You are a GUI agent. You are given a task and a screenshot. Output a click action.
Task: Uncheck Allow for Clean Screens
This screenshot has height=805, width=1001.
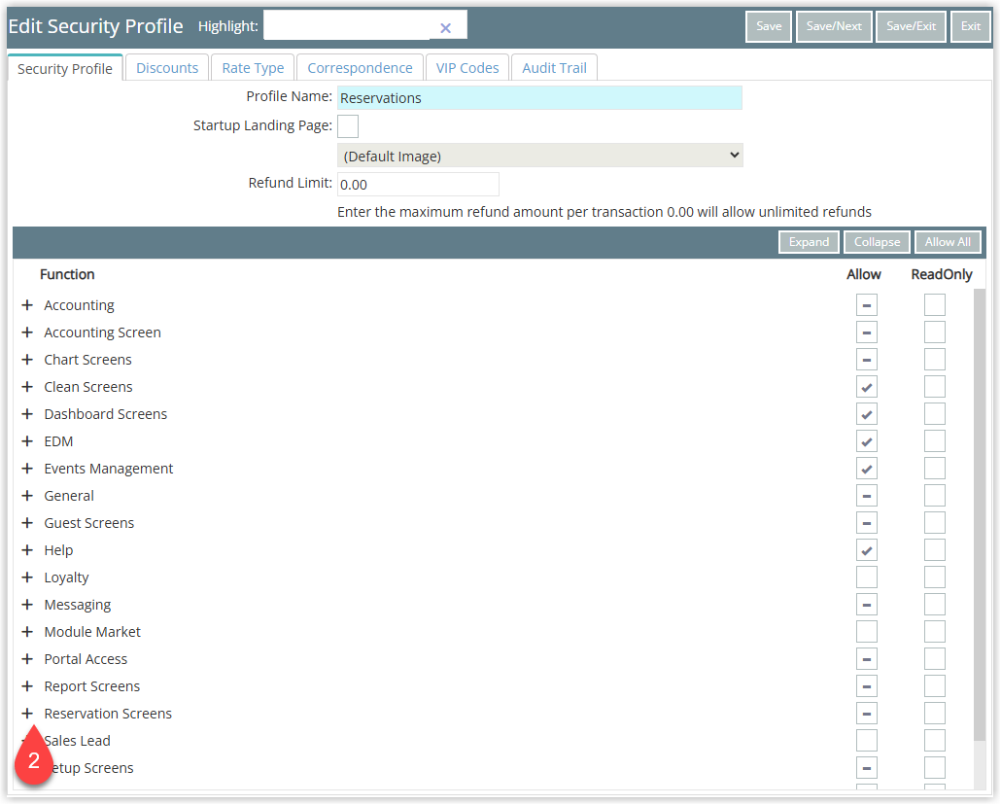(866, 387)
